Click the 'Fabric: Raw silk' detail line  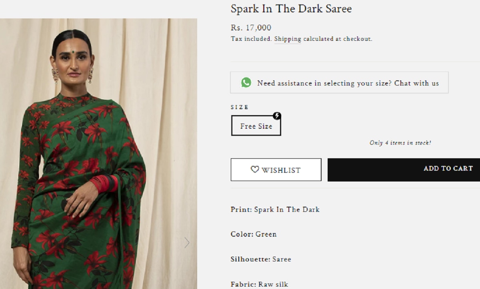pyautogui.click(x=259, y=284)
